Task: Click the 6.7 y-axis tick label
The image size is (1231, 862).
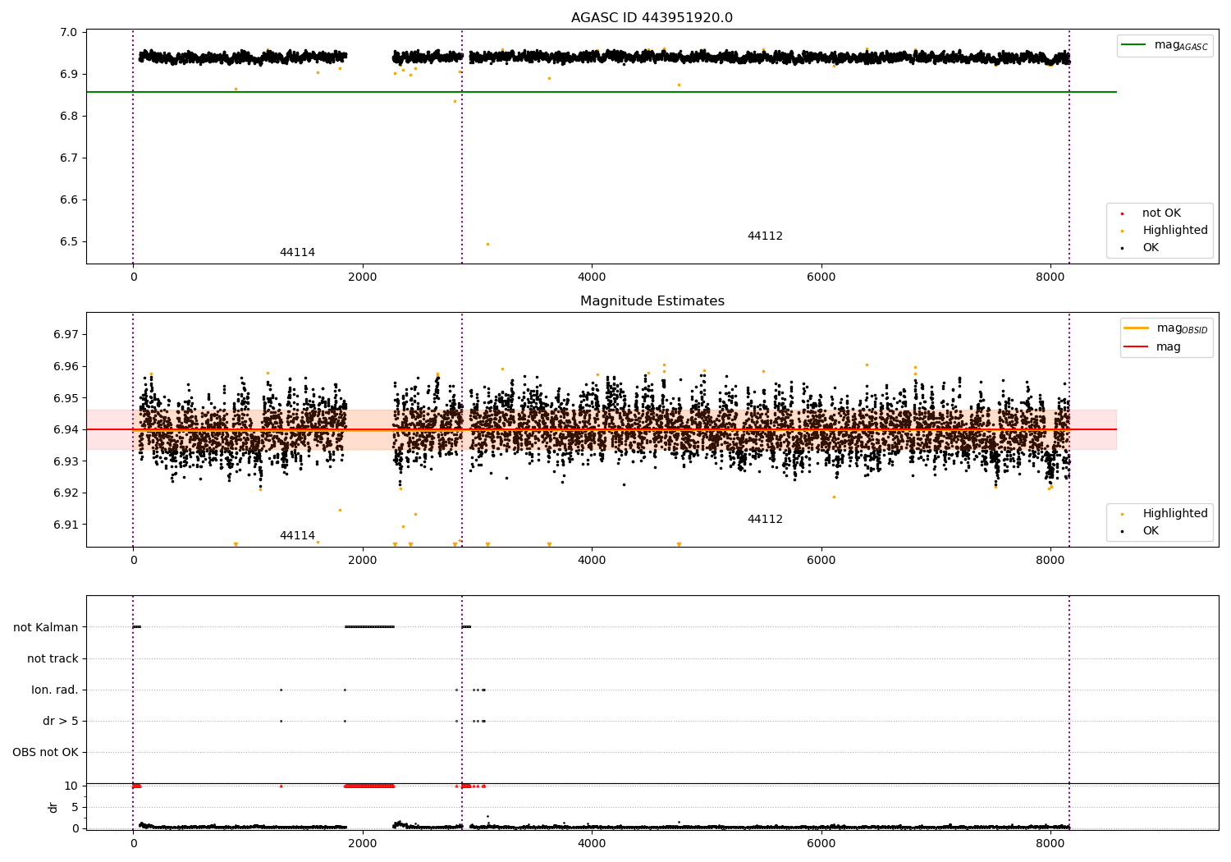Action: point(69,158)
